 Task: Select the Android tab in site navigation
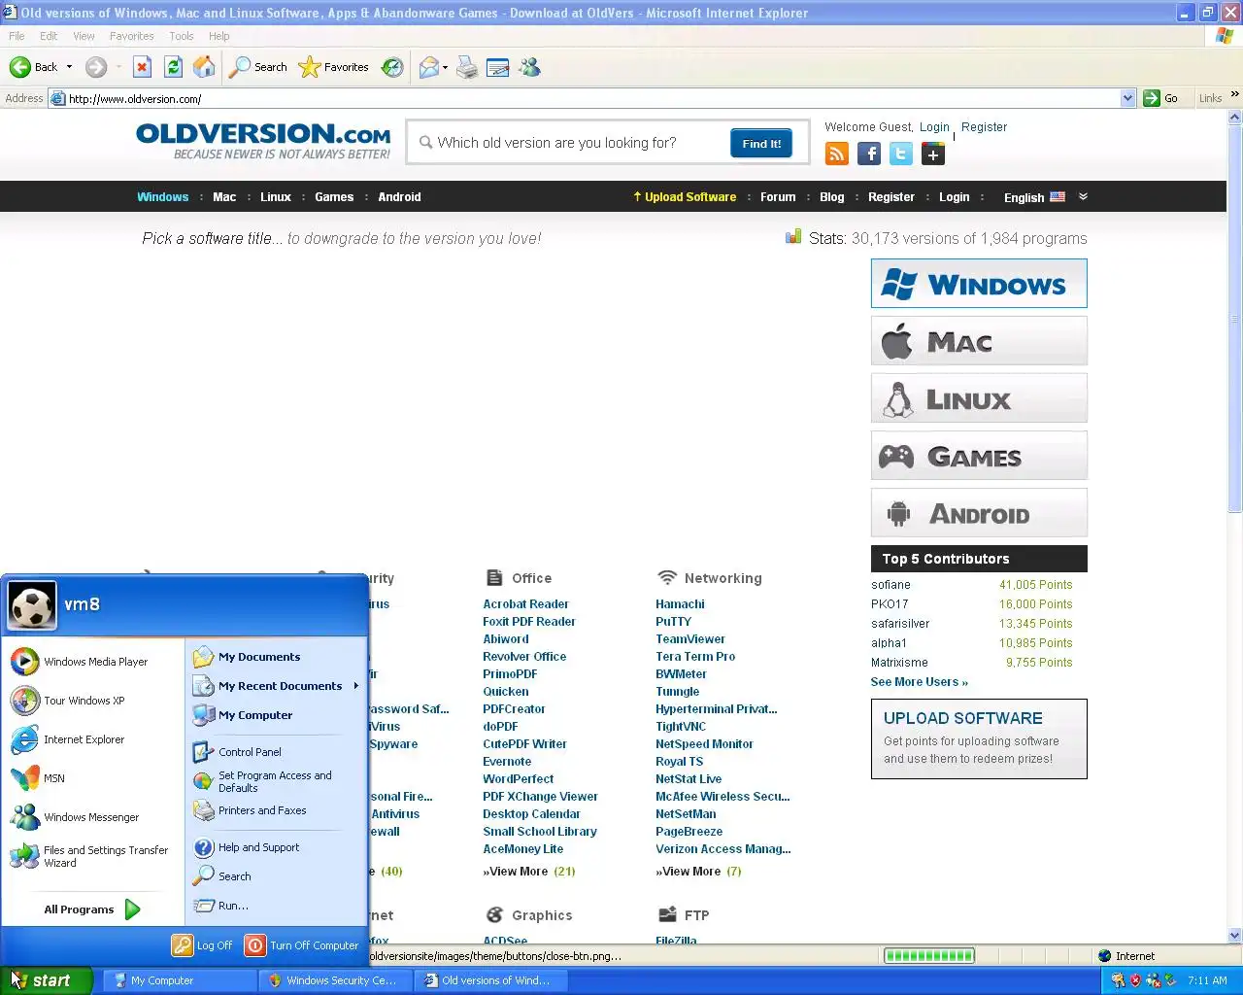[399, 196]
